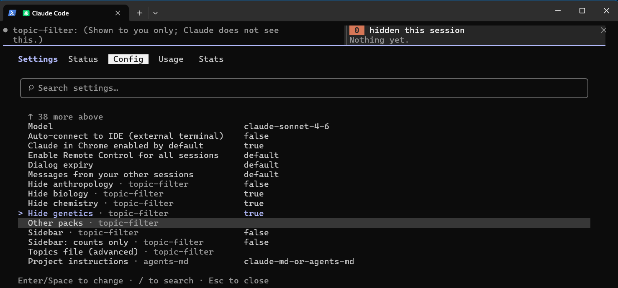Click the true value beside Hide genetics
The width and height of the screenshot is (618, 288).
pyautogui.click(x=254, y=213)
